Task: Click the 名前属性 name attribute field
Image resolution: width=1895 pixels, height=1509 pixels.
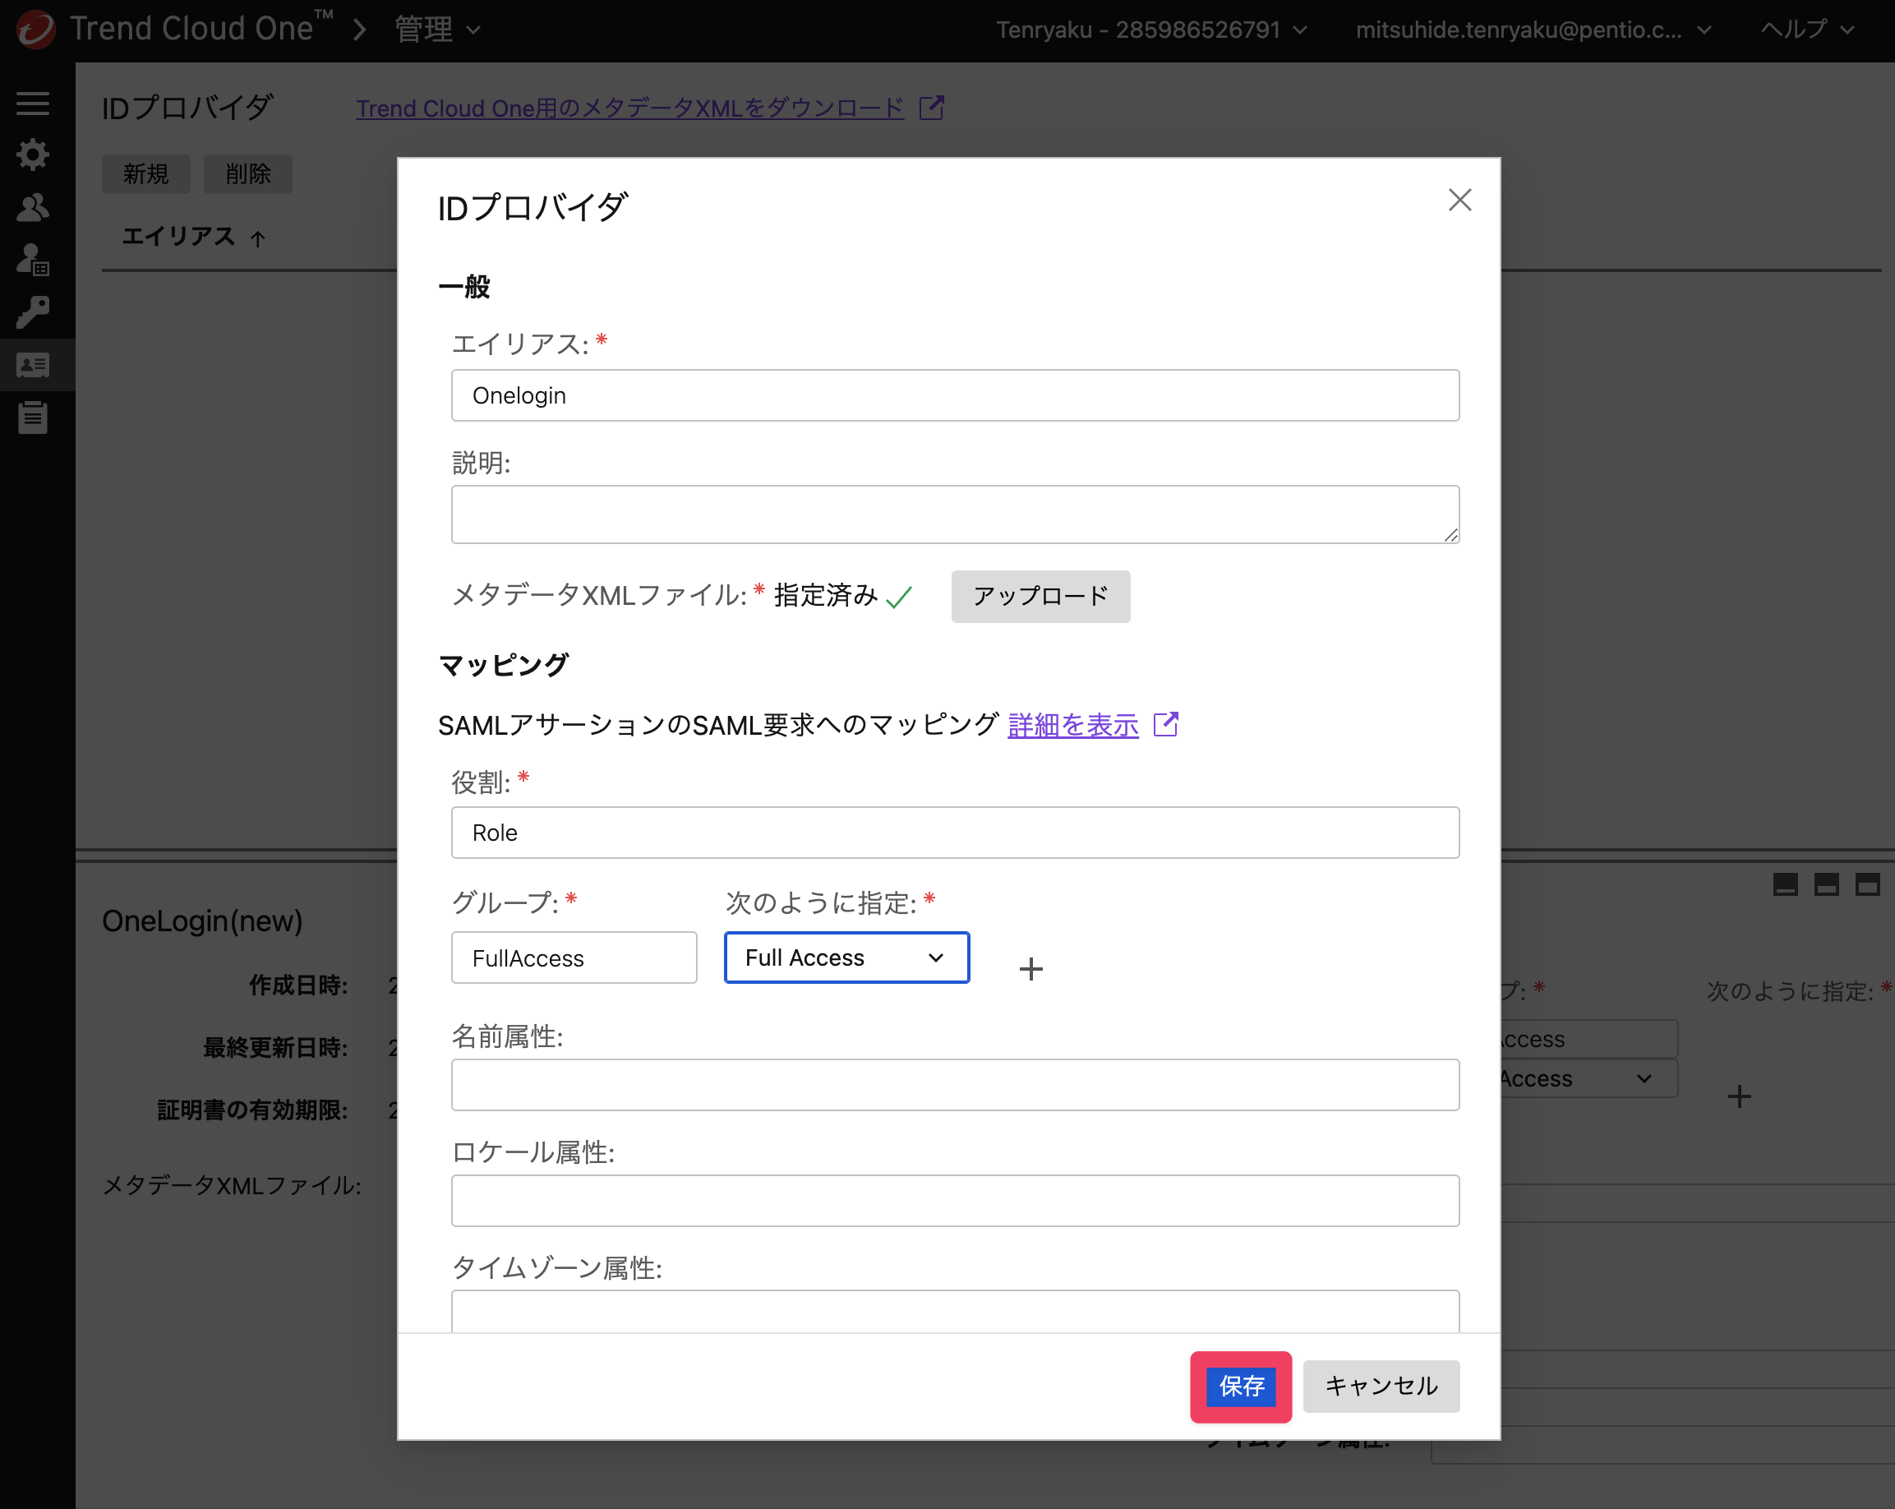Action: point(956,1085)
